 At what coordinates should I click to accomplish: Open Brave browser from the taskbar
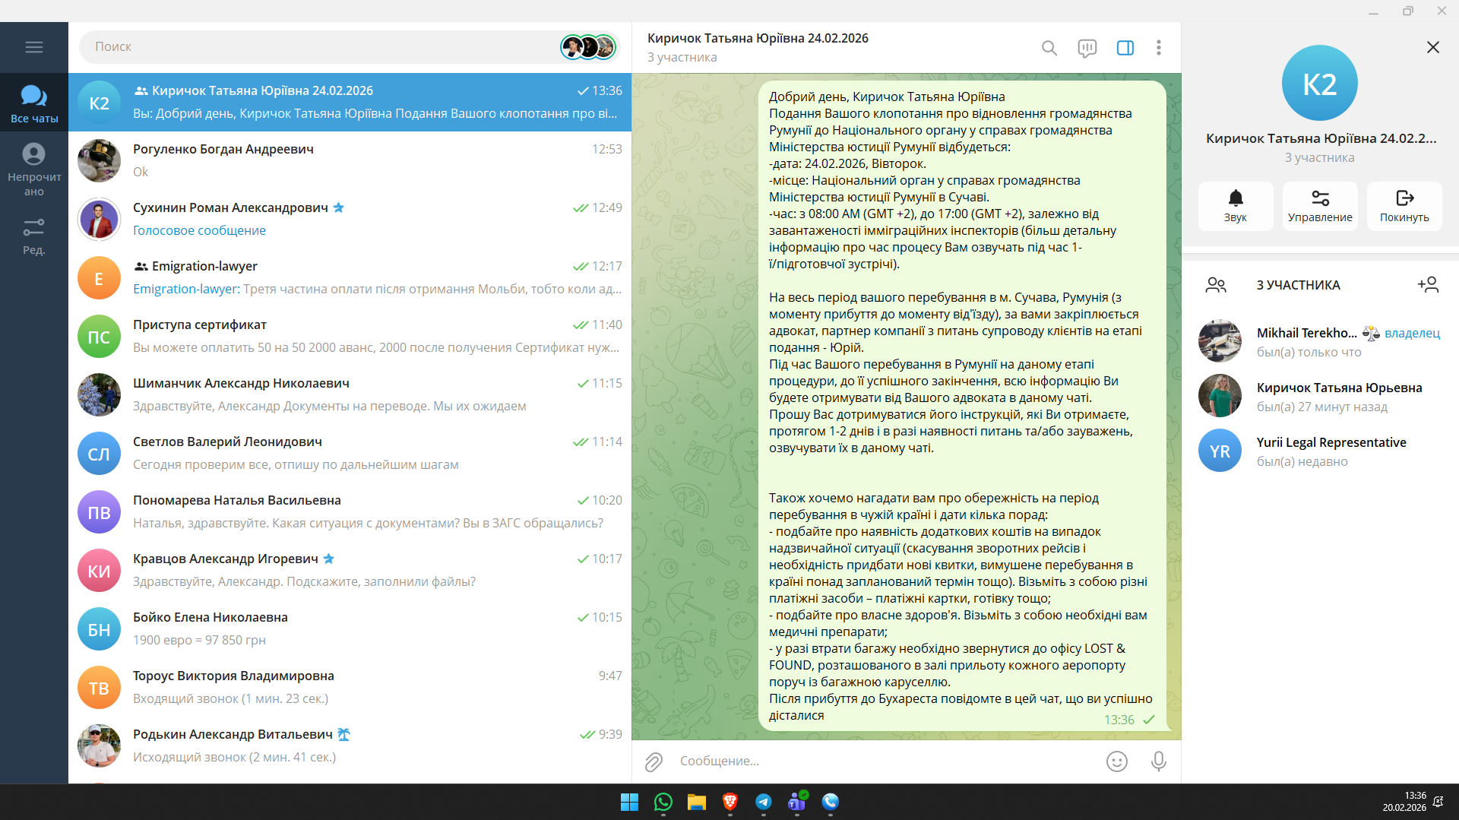pos(729,802)
